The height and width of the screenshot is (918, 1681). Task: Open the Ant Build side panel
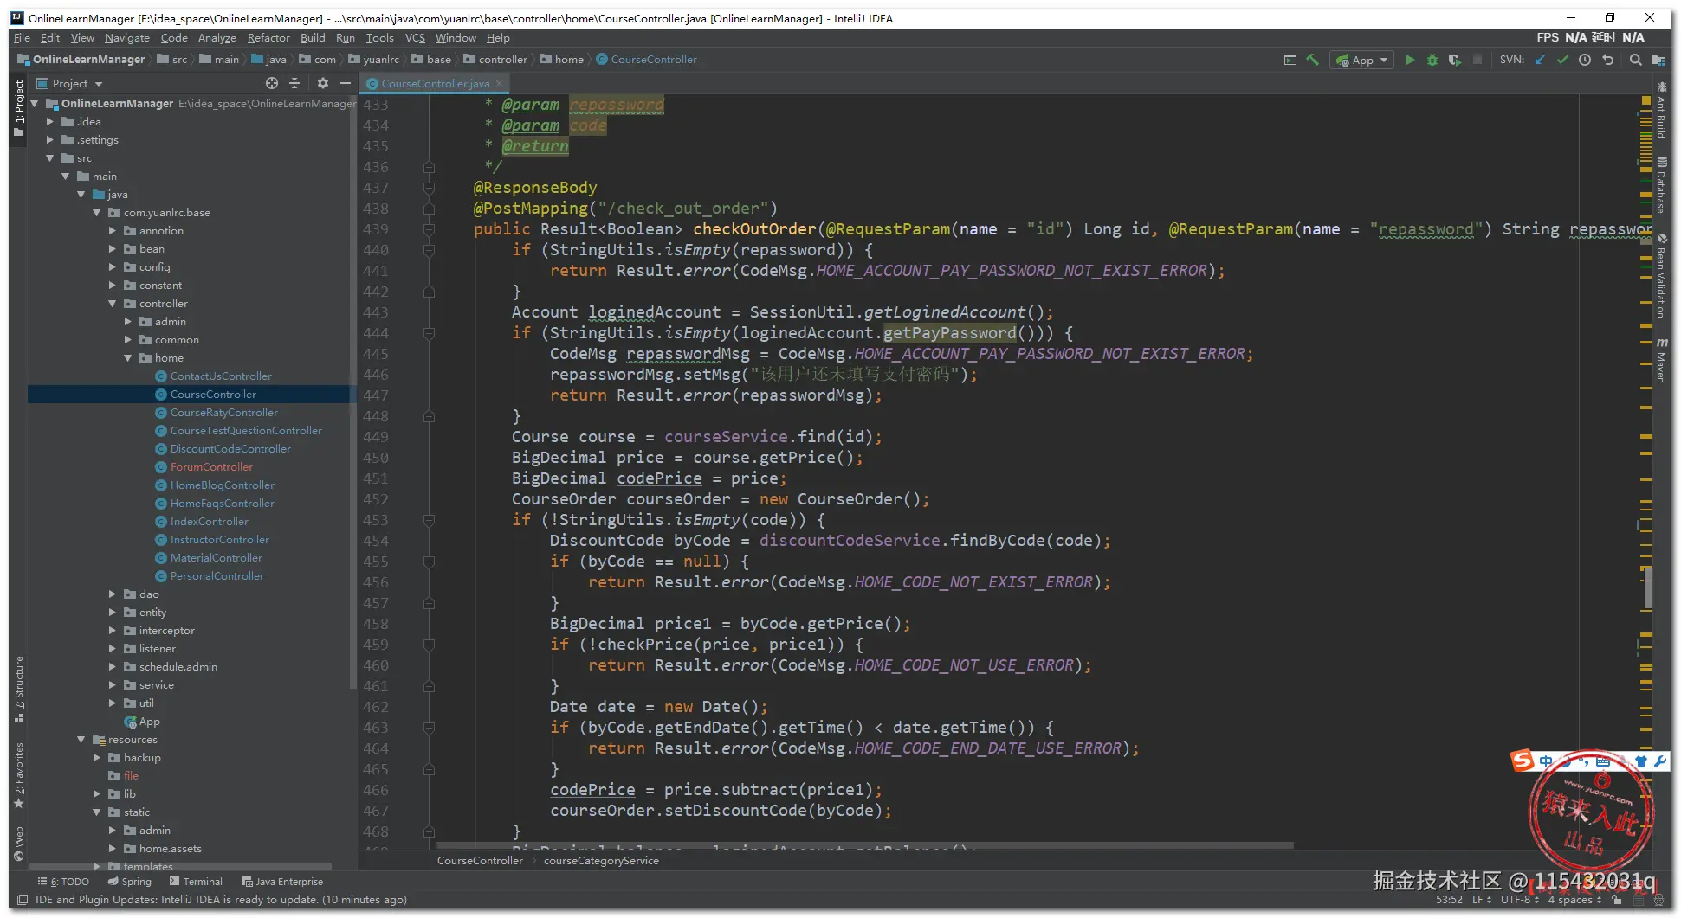tap(1661, 111)
